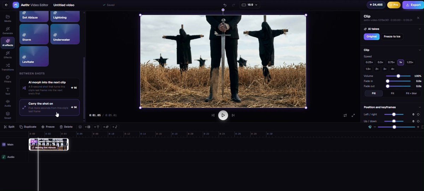424x191 pixels.
Task: Open the Effects sidebar panel
Action: point(8,55)
